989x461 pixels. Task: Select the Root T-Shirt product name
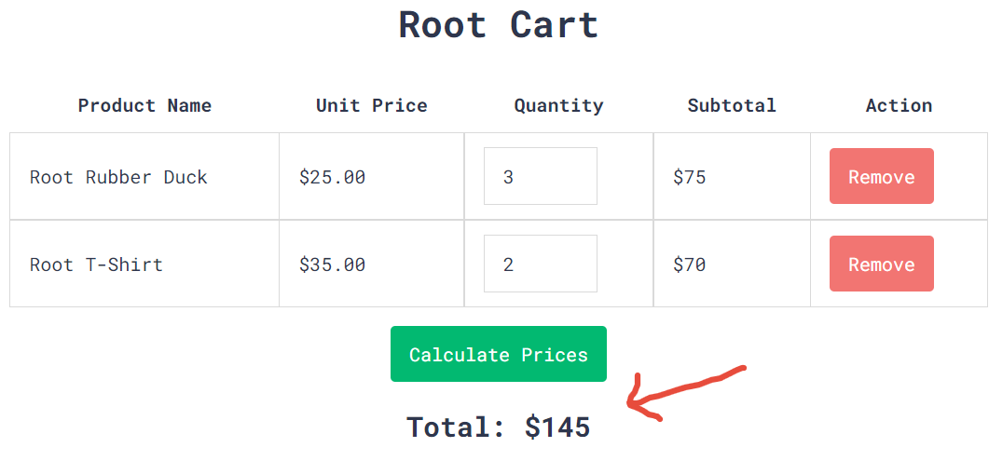(96, 264)
